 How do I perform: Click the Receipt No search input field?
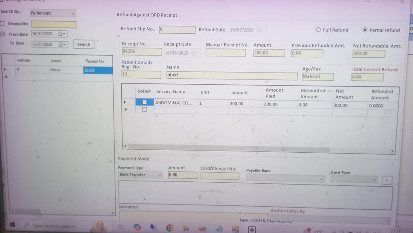click(54, 24)
